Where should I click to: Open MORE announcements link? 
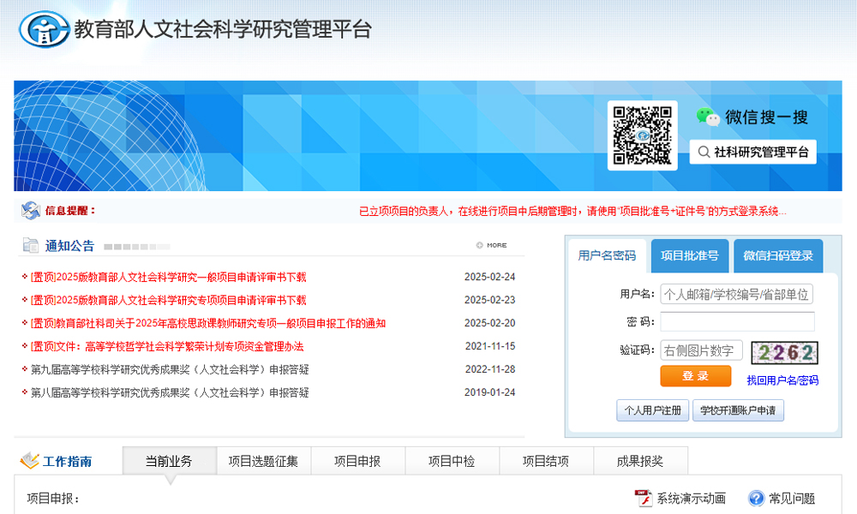click(492, 246)
